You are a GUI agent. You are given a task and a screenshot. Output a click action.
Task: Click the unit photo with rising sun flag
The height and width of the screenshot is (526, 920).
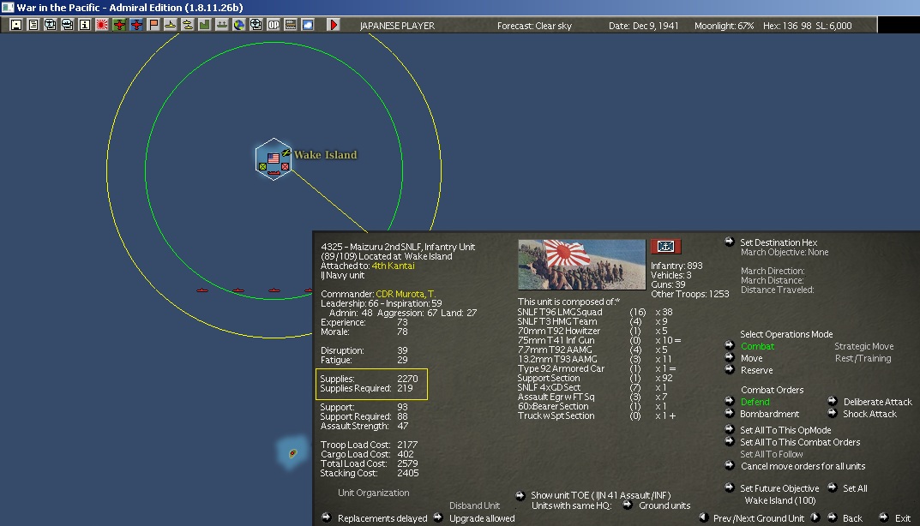pos(581,265)
